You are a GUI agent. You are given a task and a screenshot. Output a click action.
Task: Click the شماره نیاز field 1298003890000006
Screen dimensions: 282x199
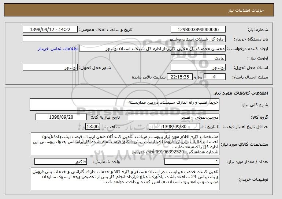pos(198,30)
